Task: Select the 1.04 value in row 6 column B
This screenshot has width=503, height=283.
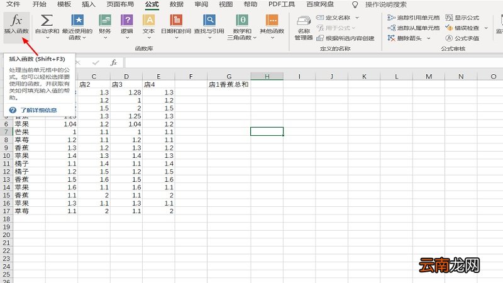Action: (x=61, y=124)
